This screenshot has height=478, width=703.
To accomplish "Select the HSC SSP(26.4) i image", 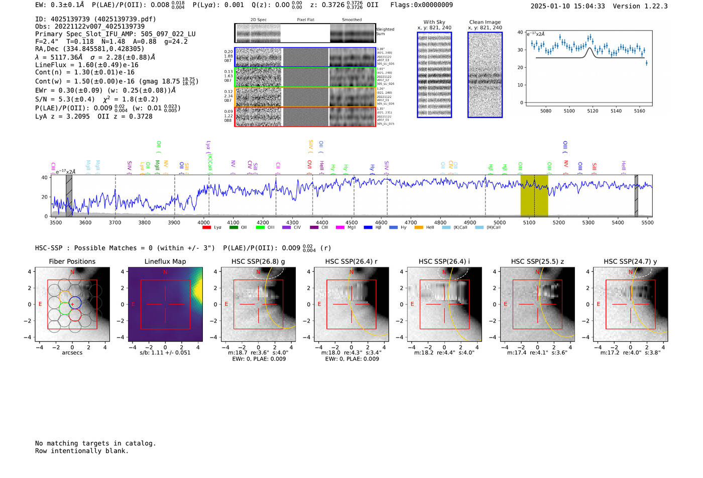I will pos(444,304).
